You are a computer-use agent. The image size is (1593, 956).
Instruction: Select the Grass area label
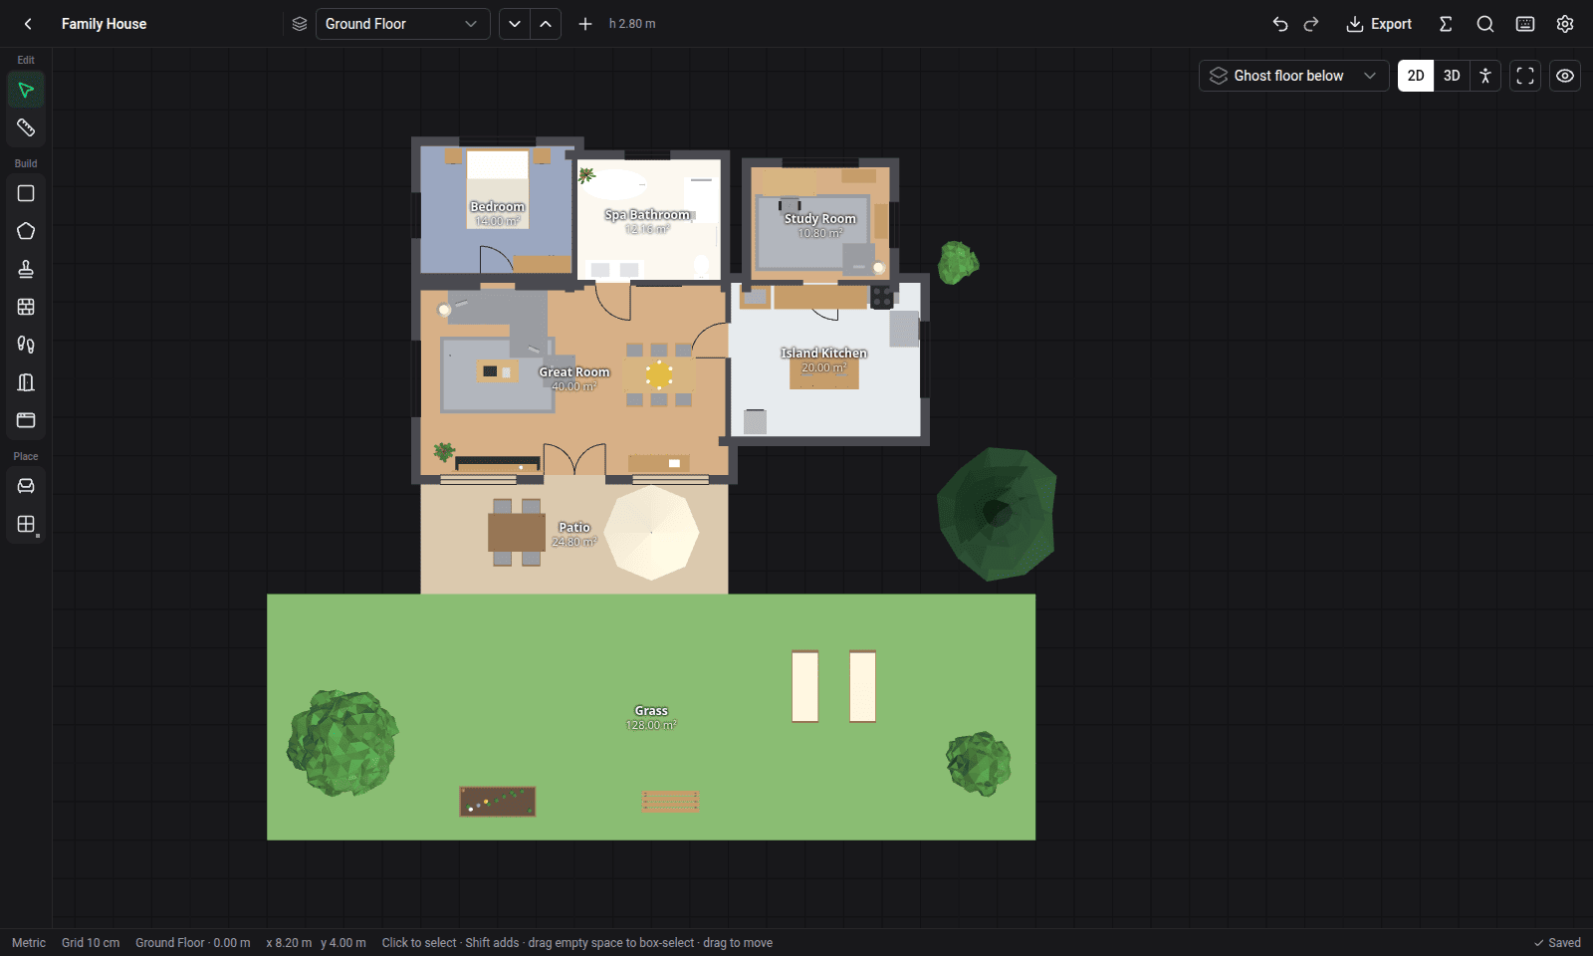pos(651,711)
